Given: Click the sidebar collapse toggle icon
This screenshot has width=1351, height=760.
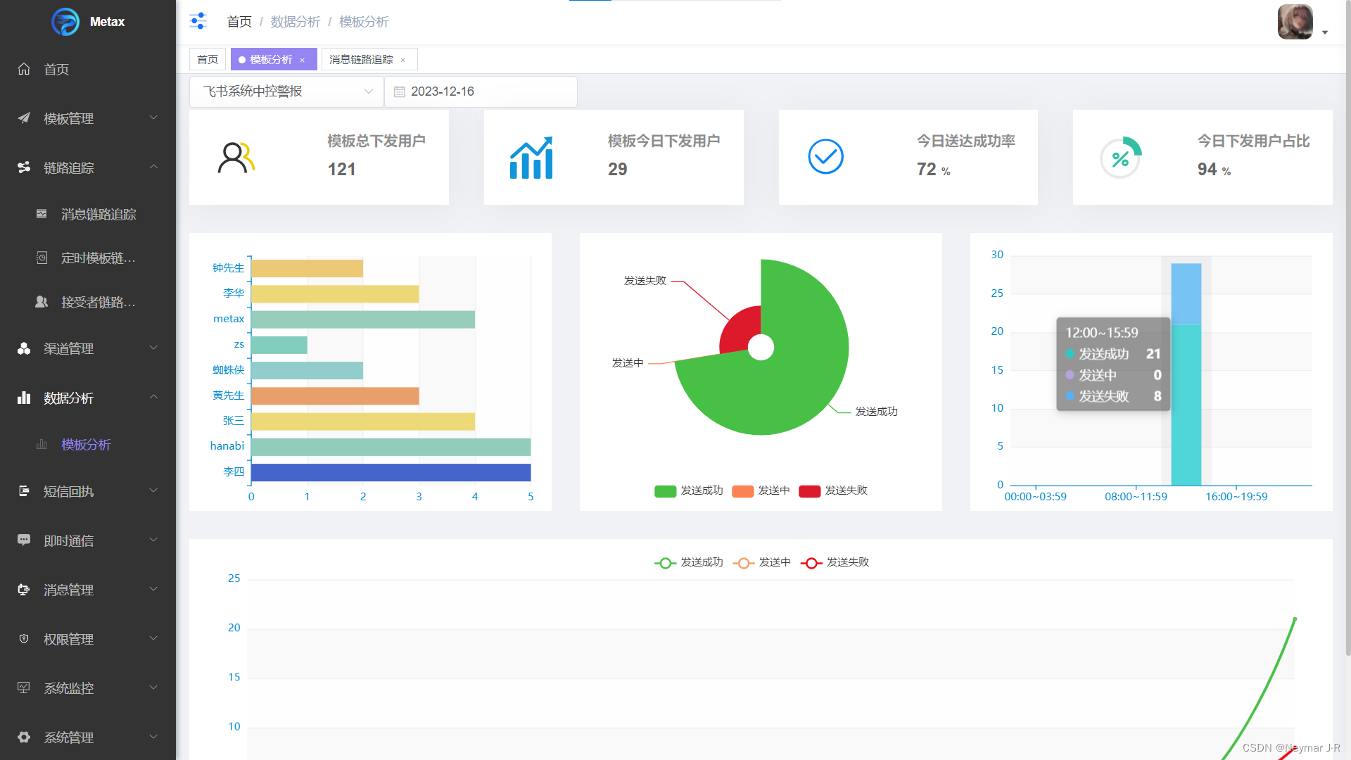Looking at the screenshot, I should pos(198,21).
